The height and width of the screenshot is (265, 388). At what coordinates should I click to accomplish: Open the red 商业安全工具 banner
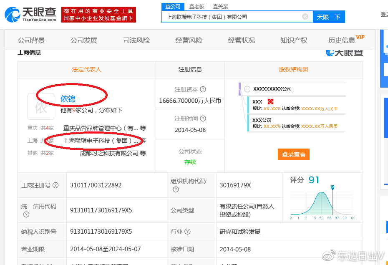(98, 15)
